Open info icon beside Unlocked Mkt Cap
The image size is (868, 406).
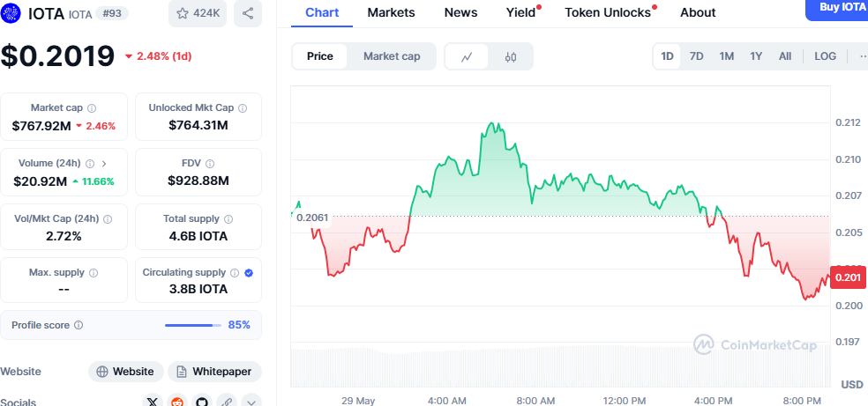[x=243, y=107]
